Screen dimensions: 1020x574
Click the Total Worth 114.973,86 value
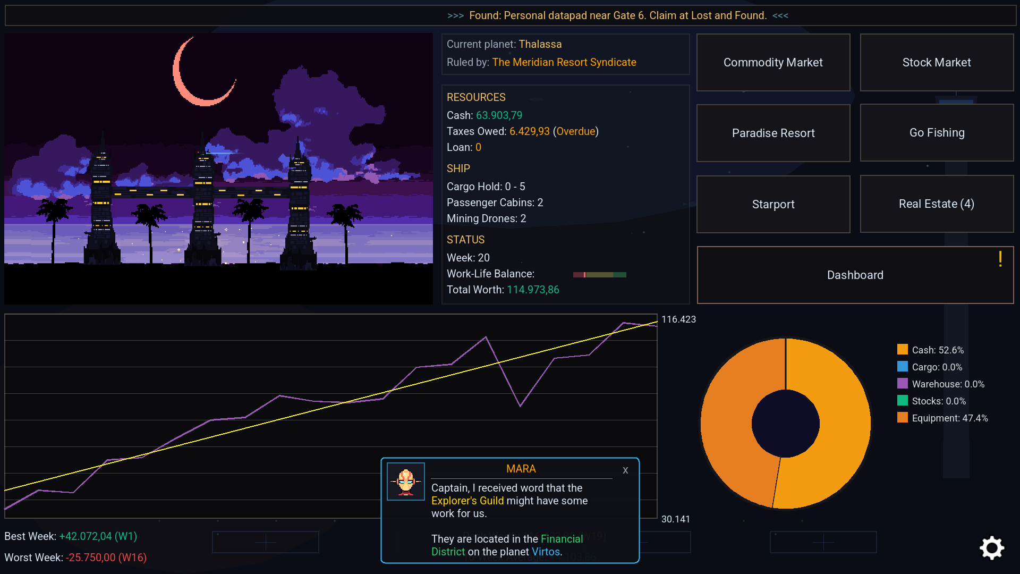[x=533, y=290]
